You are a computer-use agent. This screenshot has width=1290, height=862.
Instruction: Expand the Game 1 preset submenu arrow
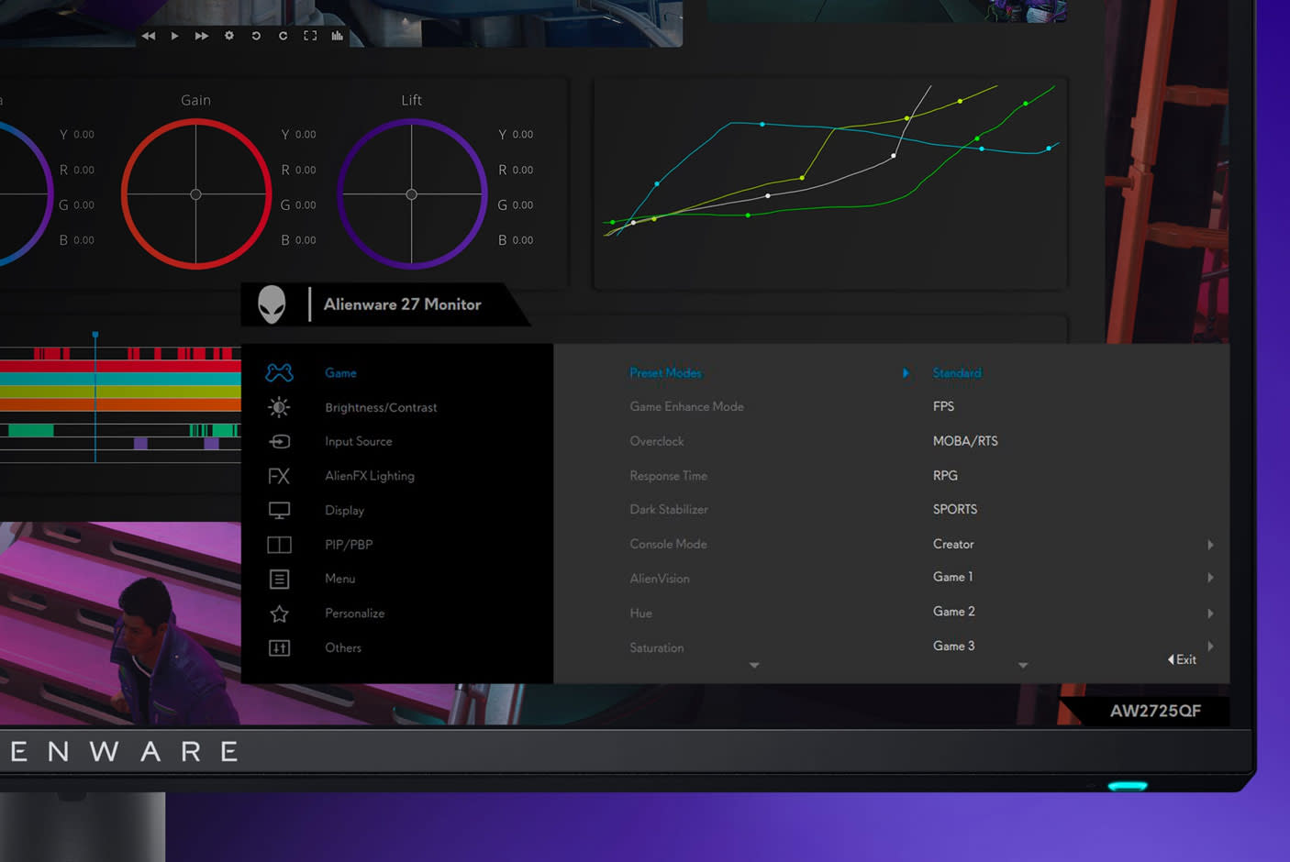pyautogui.click(x=1210, y=578)
